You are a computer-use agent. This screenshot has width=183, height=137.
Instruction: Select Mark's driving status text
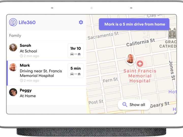point(41,73)
